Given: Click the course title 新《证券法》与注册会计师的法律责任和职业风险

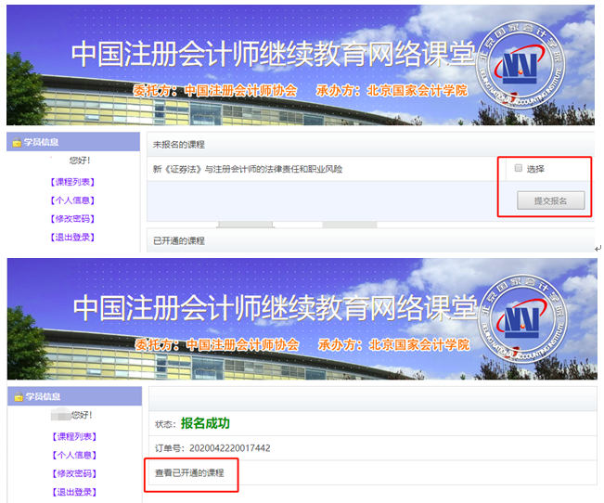Looking at the screenshot, I should pyautogui.click(x=248, y=169).
